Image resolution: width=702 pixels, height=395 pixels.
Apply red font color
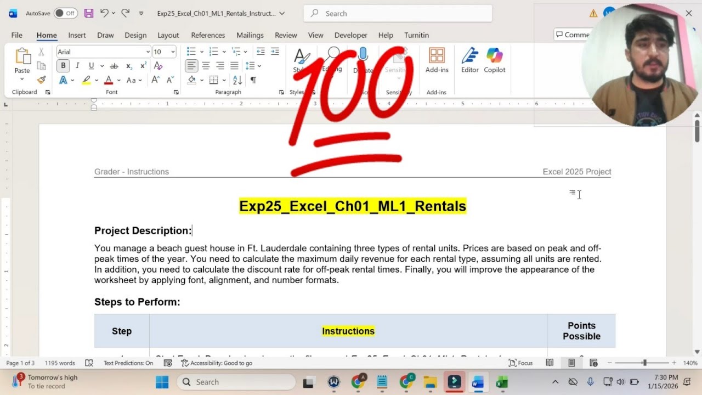click(x=109, y=80)
